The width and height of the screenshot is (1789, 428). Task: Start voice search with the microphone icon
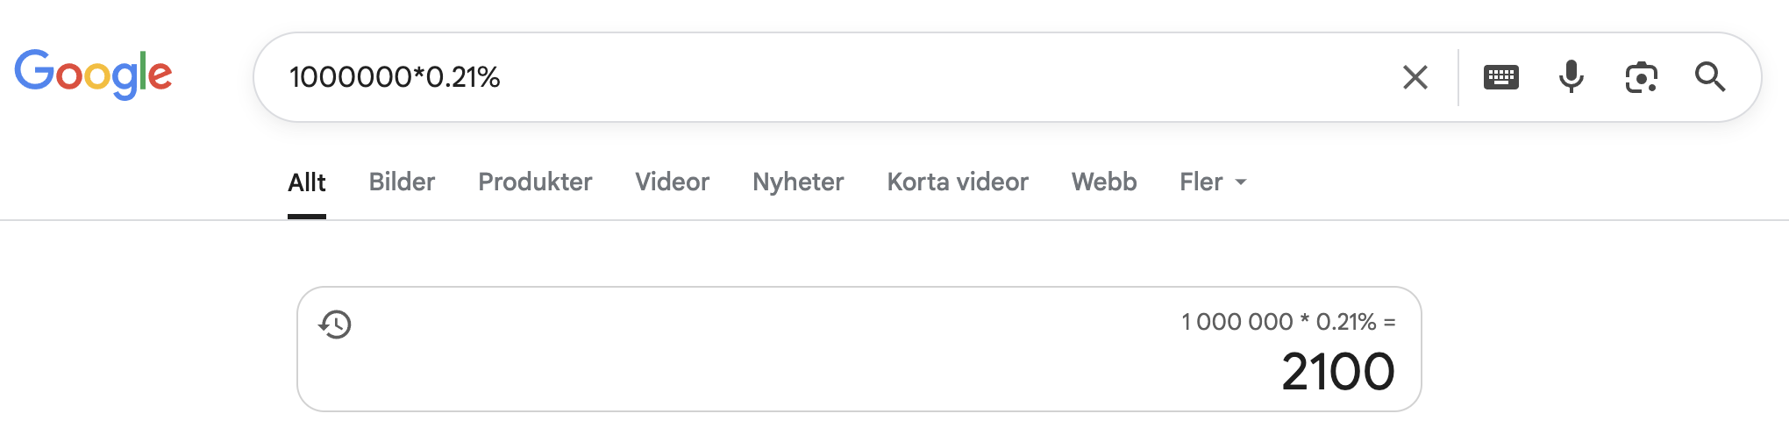click(x=1571, y=77)
